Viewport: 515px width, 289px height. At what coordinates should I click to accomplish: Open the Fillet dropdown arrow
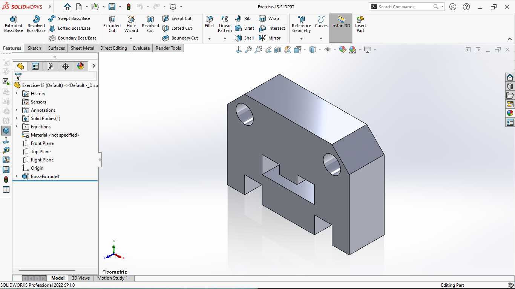click(x=209, y=39)
